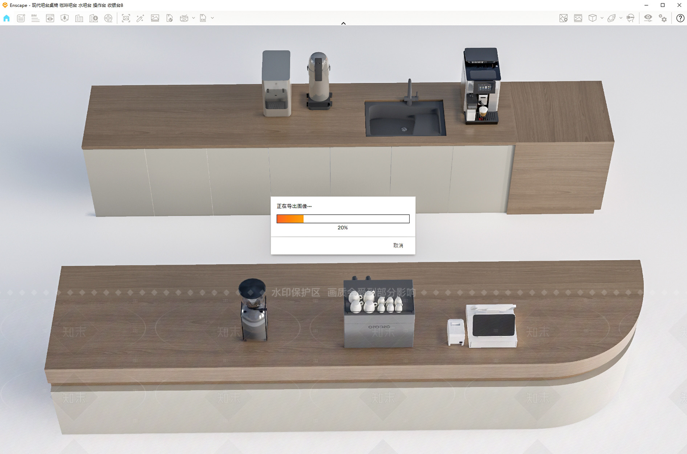Expand the EXE export dropdown arrow
This screenshot has width=687, height=454.
pos(213,18)
